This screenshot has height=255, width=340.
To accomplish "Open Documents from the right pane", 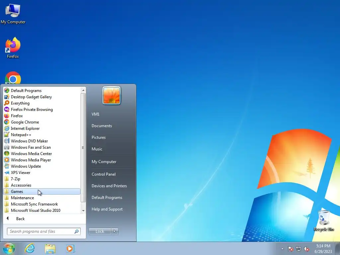I will pyautogui.click(x=102, y=126).
